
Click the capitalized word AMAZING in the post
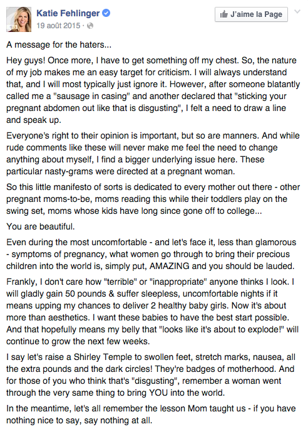point(169,266)
